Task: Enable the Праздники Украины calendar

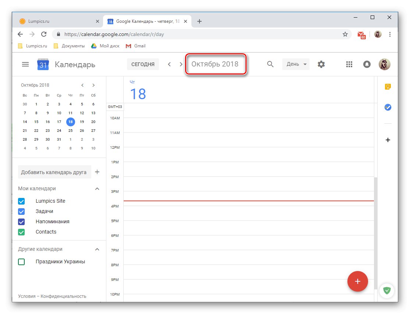Action: coord(21,261)
